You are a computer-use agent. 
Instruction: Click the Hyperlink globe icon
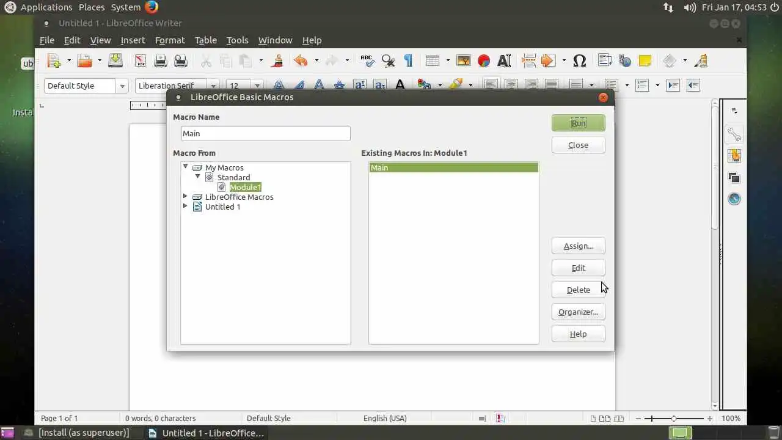point(624,61)
